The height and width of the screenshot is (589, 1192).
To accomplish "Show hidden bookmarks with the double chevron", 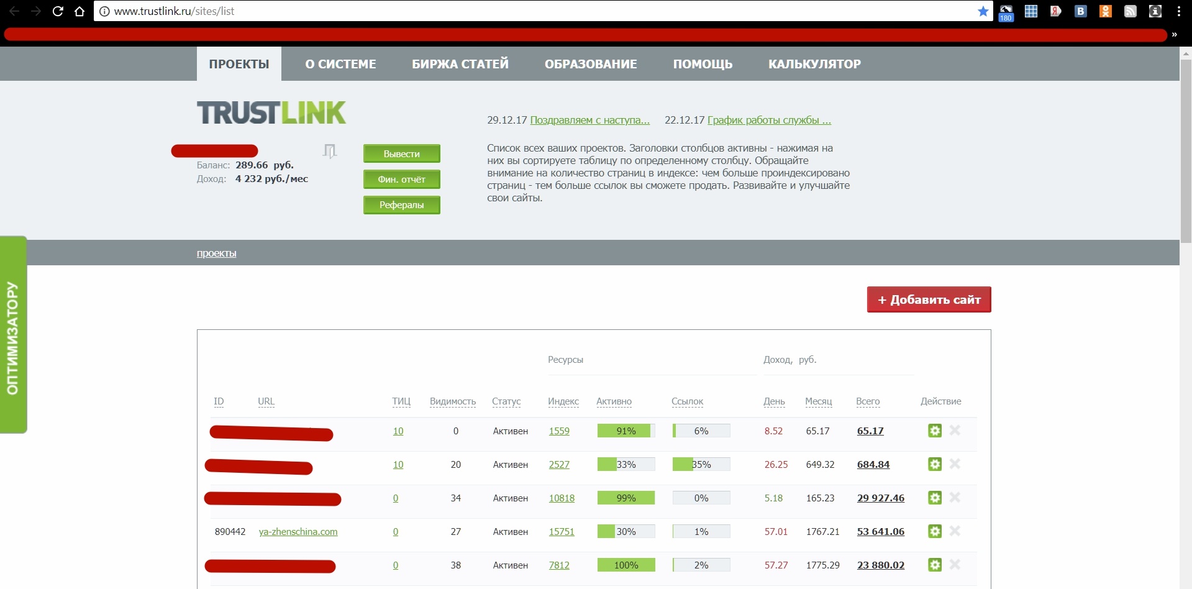I will point(1174,34).
